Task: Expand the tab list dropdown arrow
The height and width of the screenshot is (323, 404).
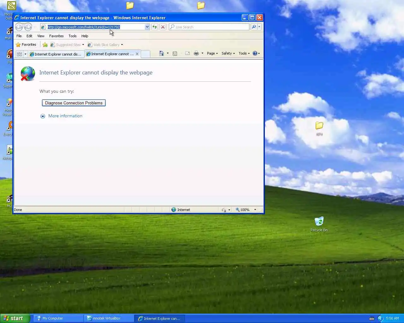Action: pos(25,54)
